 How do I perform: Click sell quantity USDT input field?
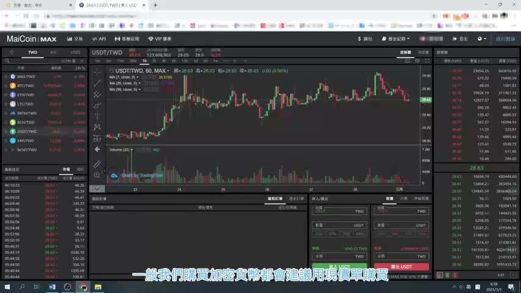(401, 225)
